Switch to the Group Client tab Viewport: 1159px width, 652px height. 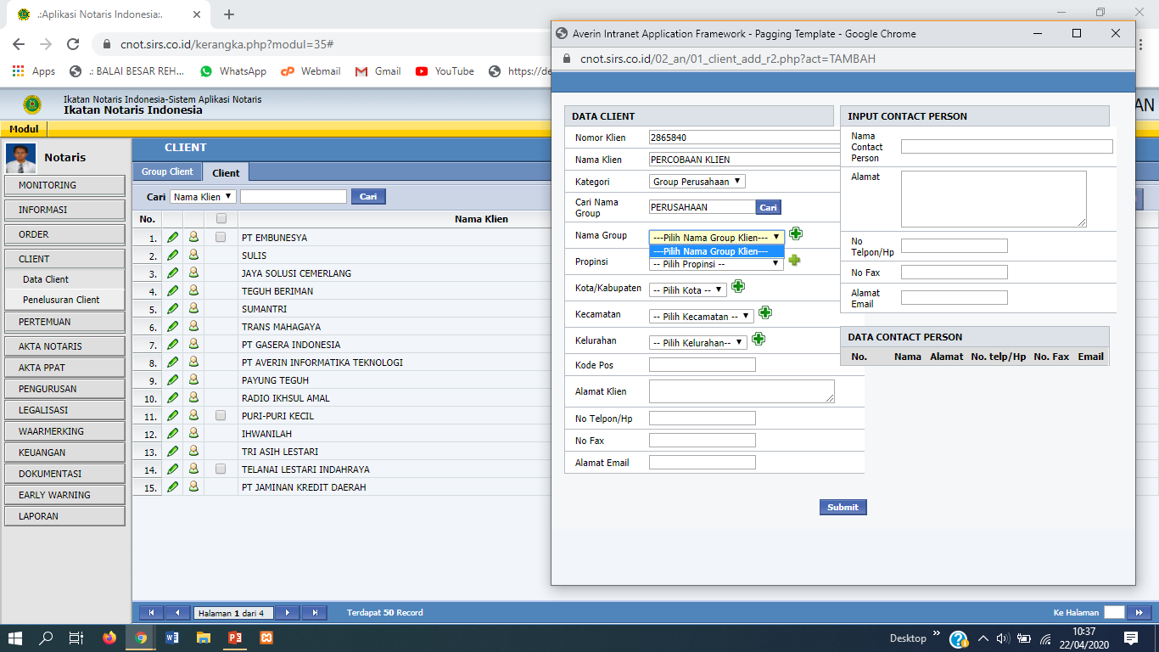[167, 171]
